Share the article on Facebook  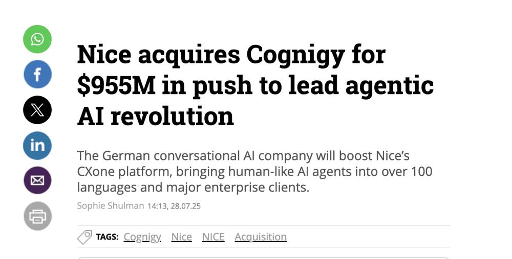coord(37,75)
